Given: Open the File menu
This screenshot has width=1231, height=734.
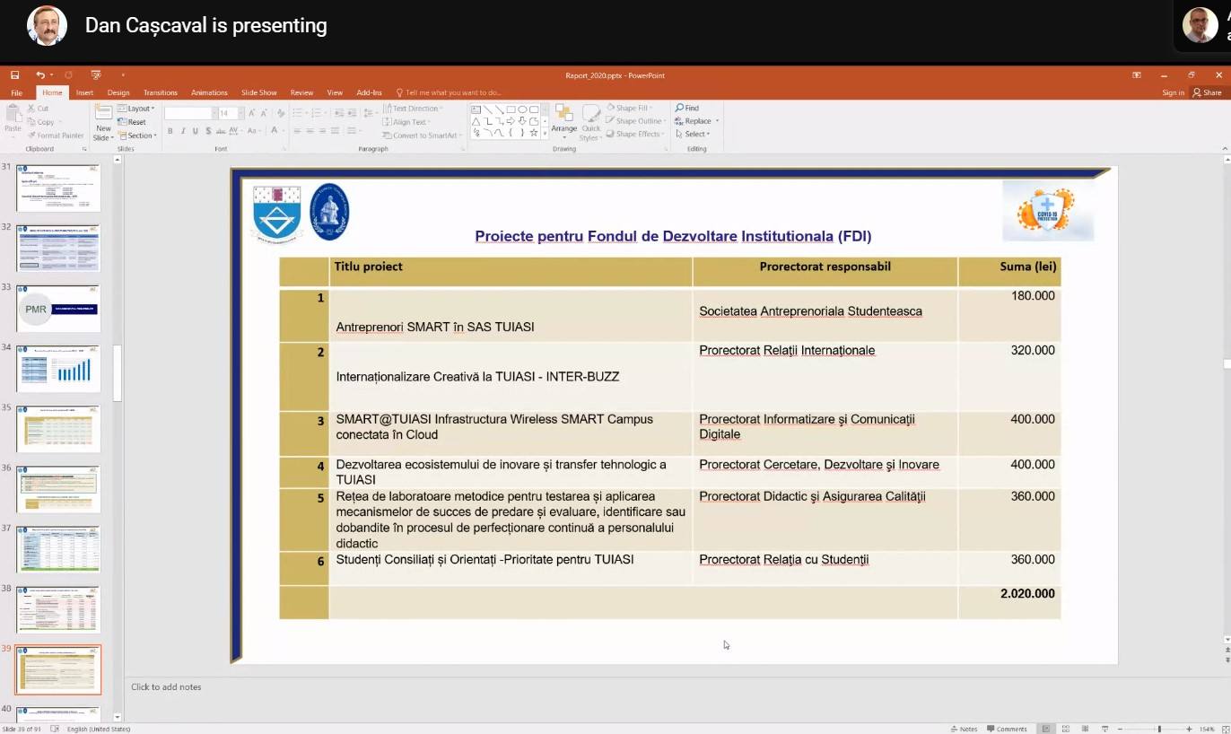Looking at the screenshot, I should point(16,92).
